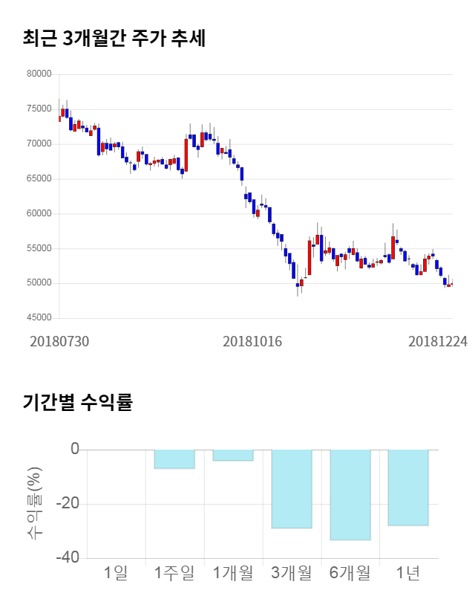
Task: Select the 1주일 return bar
Action: pos(174,459)
